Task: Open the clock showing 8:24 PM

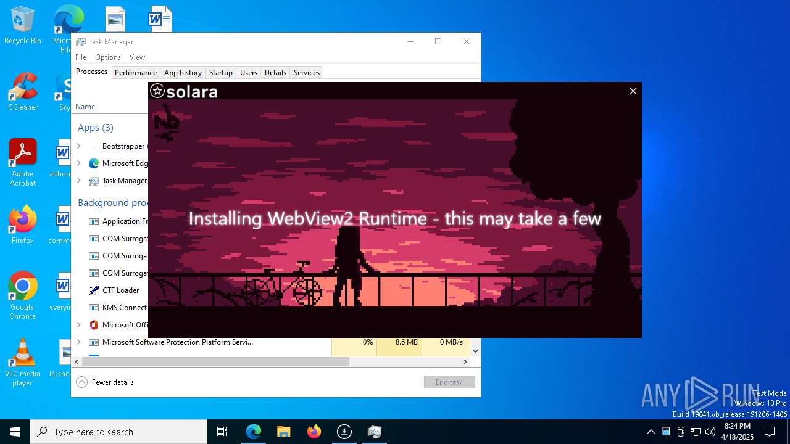Action: coord(738,432)
